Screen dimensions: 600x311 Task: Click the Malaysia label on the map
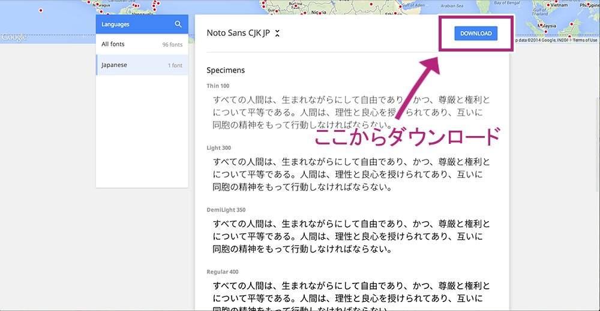coord(547,26)
